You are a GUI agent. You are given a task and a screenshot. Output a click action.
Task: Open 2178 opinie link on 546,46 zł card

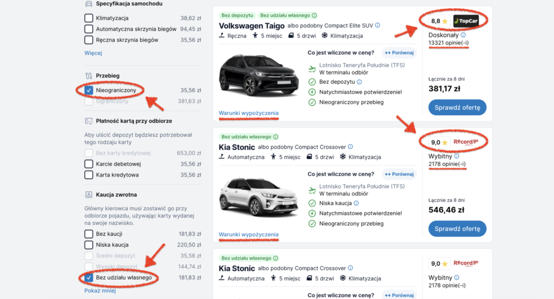tap(447, 164)
